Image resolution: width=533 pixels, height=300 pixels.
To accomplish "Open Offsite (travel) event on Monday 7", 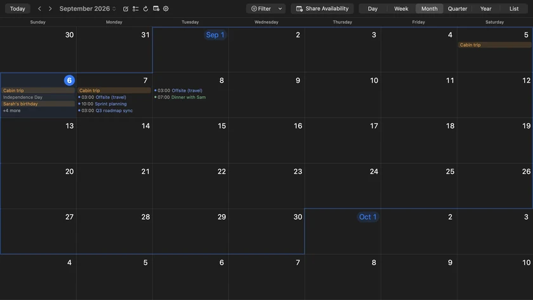I will (102, 97).
